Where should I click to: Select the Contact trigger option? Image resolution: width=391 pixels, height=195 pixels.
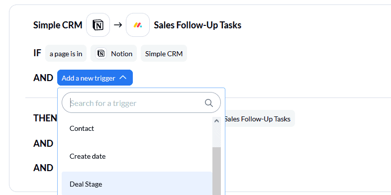[x=137, y=128]
